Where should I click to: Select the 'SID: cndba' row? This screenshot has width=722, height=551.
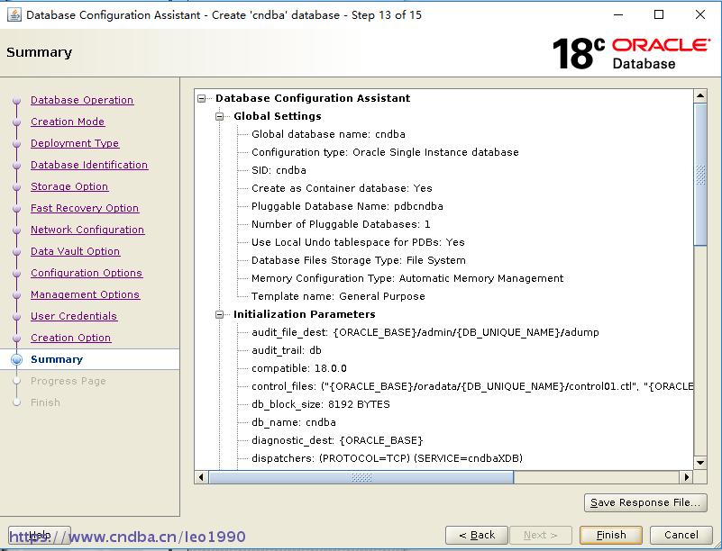279,170
